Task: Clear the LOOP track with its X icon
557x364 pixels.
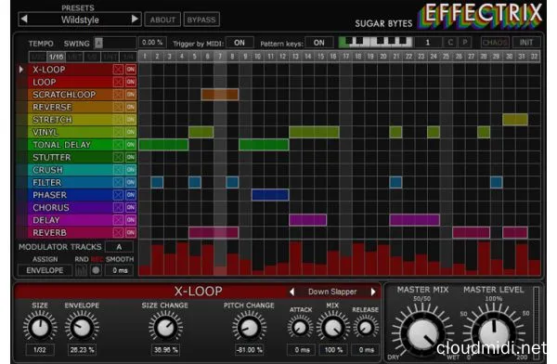Action: coord(118,82)
